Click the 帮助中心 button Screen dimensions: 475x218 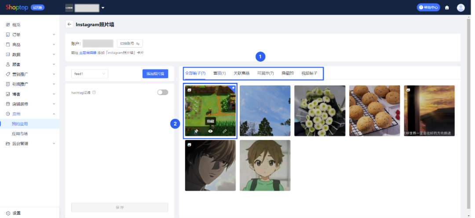[x=428, y=7]
